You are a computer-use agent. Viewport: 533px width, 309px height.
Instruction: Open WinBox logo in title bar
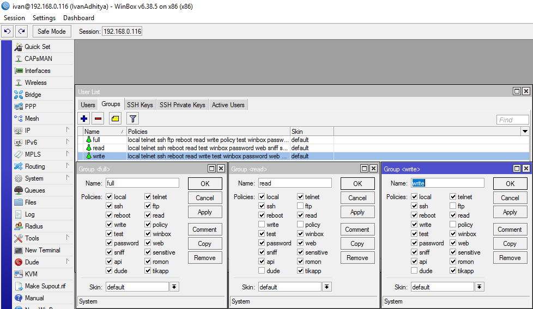click(x=5, y=6)
